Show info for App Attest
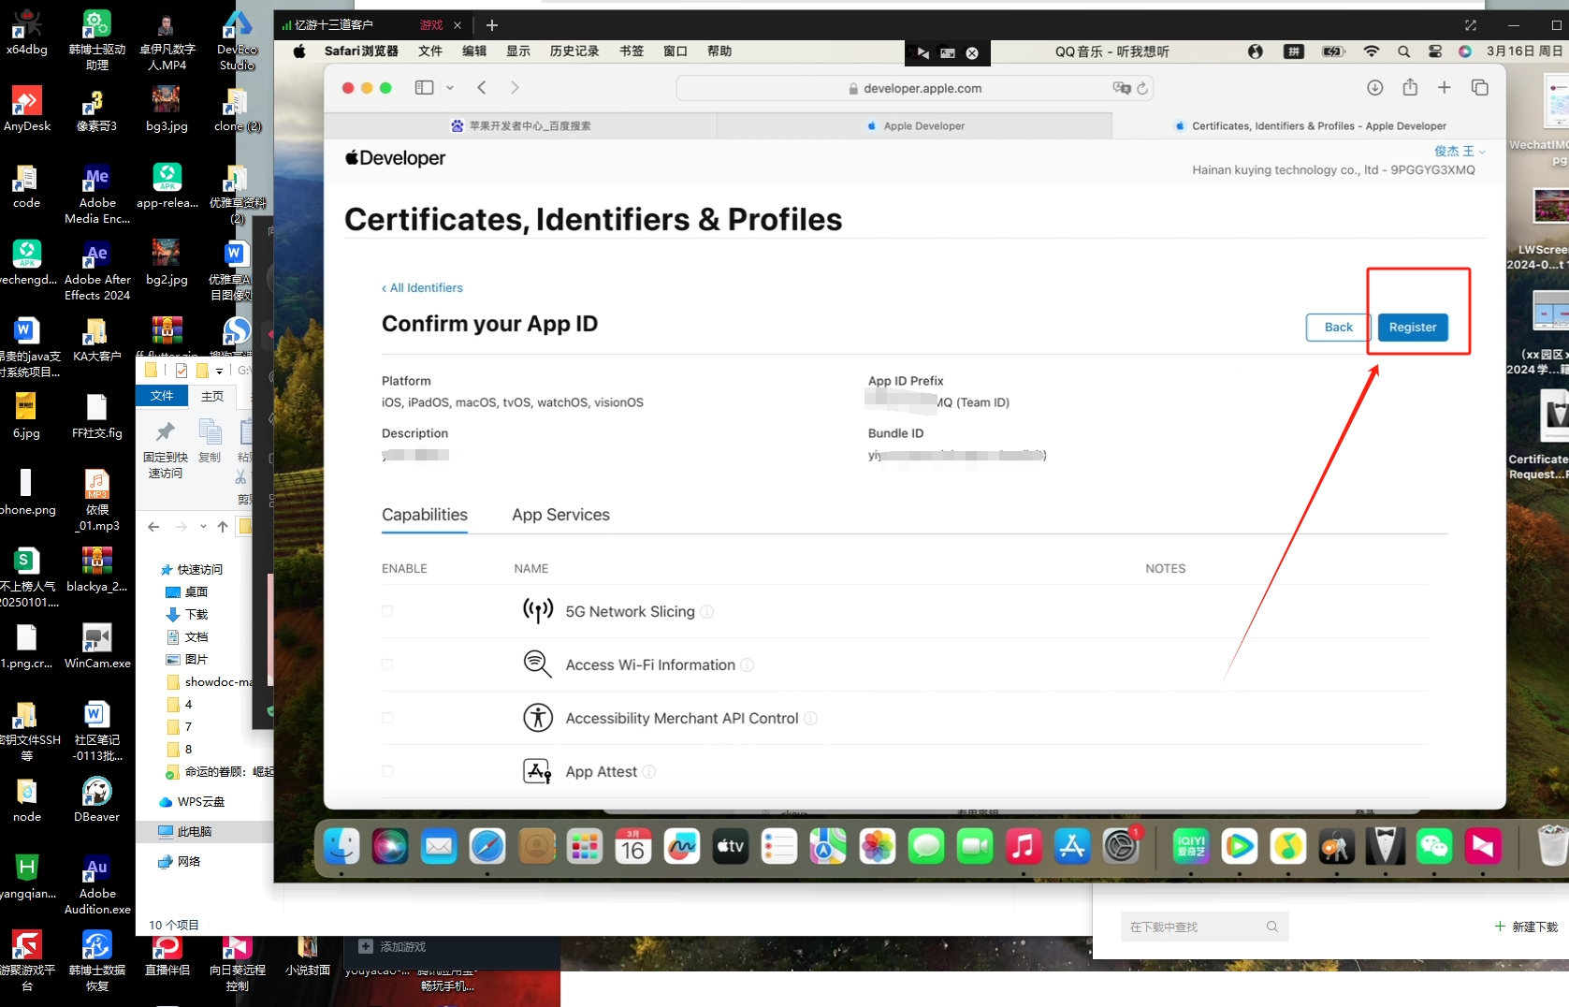Image resolution: width=1569 pixels, height=1007 pixels. click(649, 771)
